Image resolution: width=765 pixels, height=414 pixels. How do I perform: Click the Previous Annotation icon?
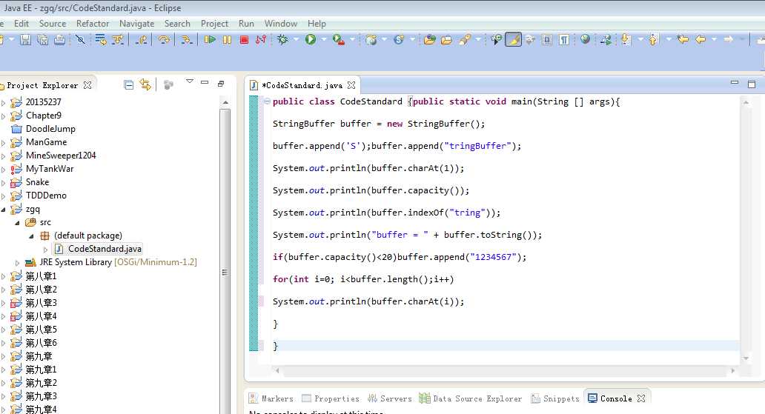[654, 40]
